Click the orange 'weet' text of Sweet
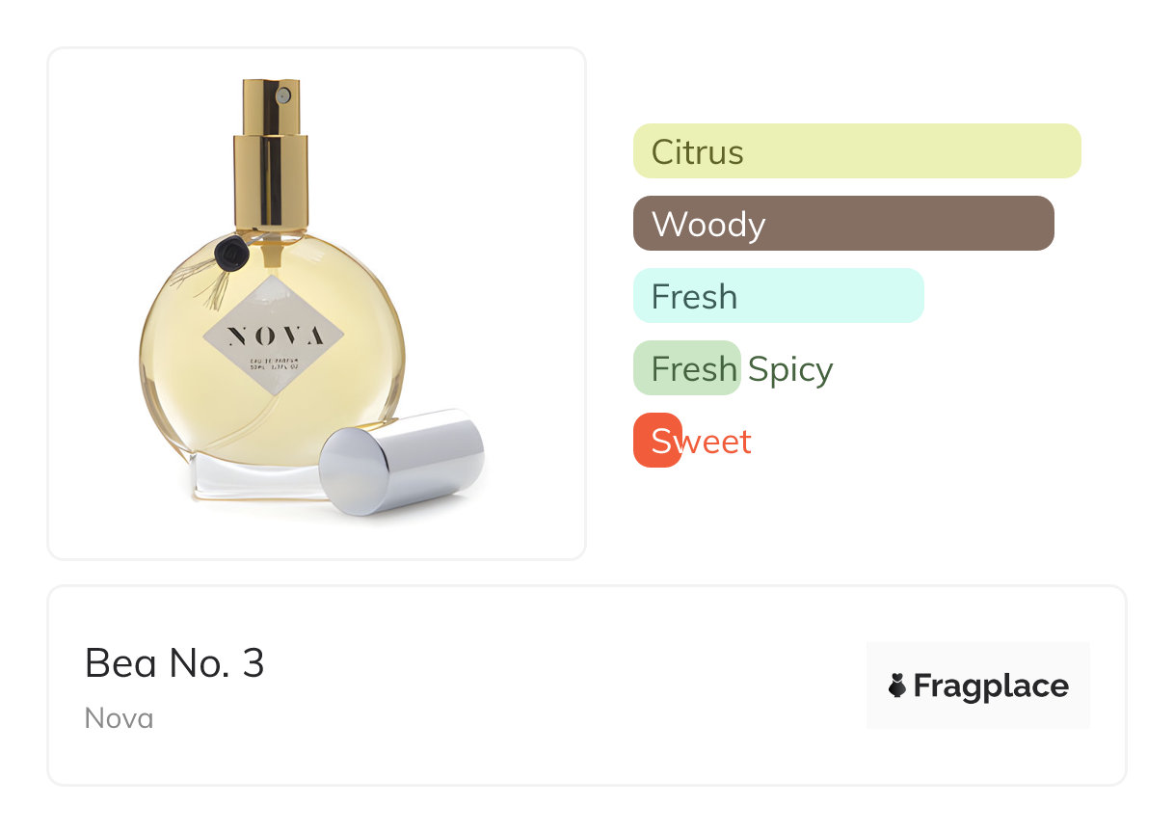1174x833 pixels. (717, 442)
